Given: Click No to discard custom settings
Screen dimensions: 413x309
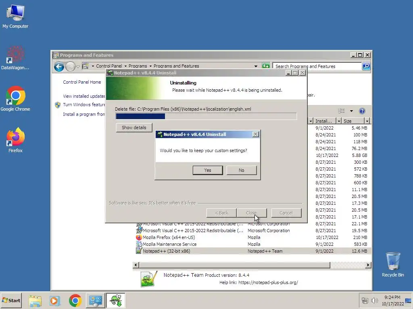Looking at the screenshot, I should click(242, 170).
